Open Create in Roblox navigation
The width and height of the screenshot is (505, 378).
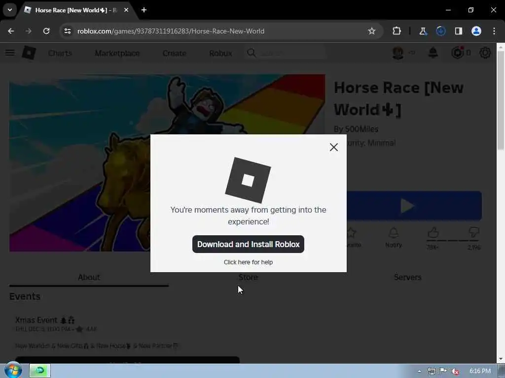pos(174,53)
